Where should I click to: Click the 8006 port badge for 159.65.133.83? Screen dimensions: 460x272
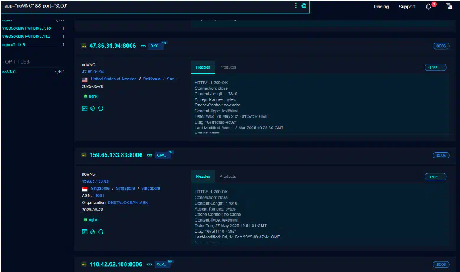click(441, 156)
